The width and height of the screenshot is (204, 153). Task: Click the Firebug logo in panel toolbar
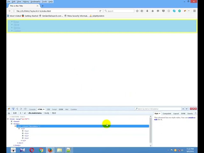[x=9, y=109]
